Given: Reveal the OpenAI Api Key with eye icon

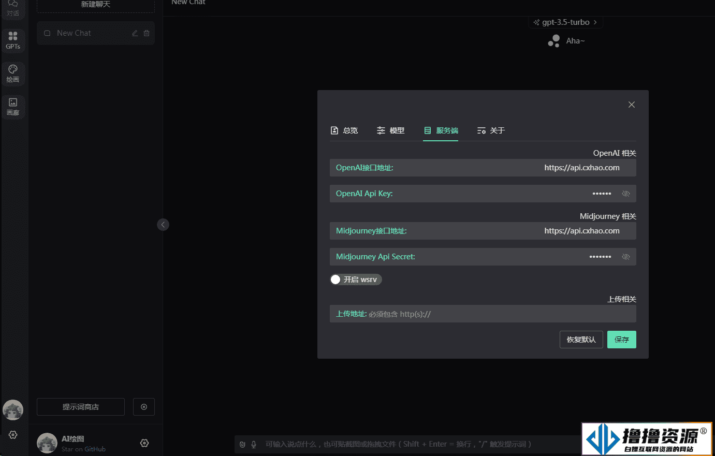Looking at the screenshot, I should (626, 194).
